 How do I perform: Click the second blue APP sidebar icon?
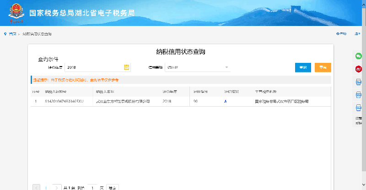pos(359,95)
